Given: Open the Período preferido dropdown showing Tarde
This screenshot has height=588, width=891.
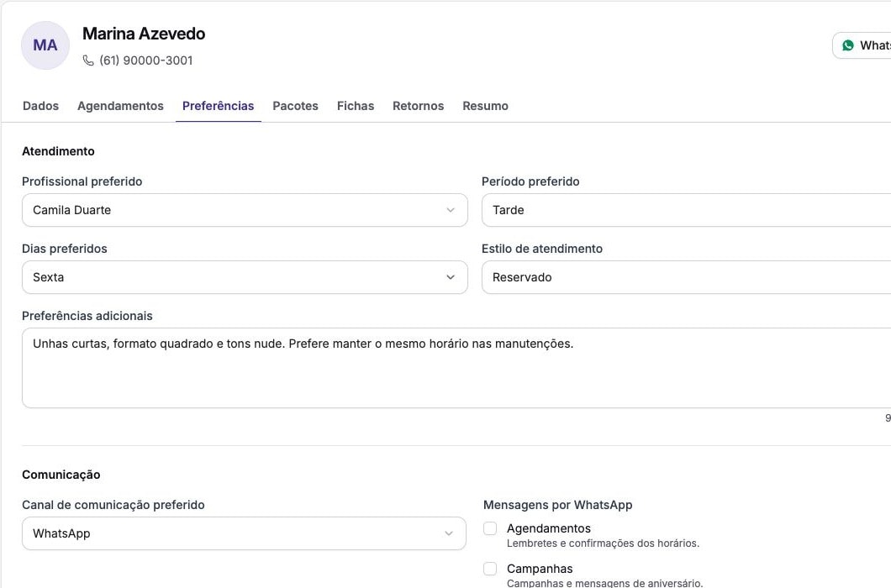Looking at the screenshot, I should point(686,210).
